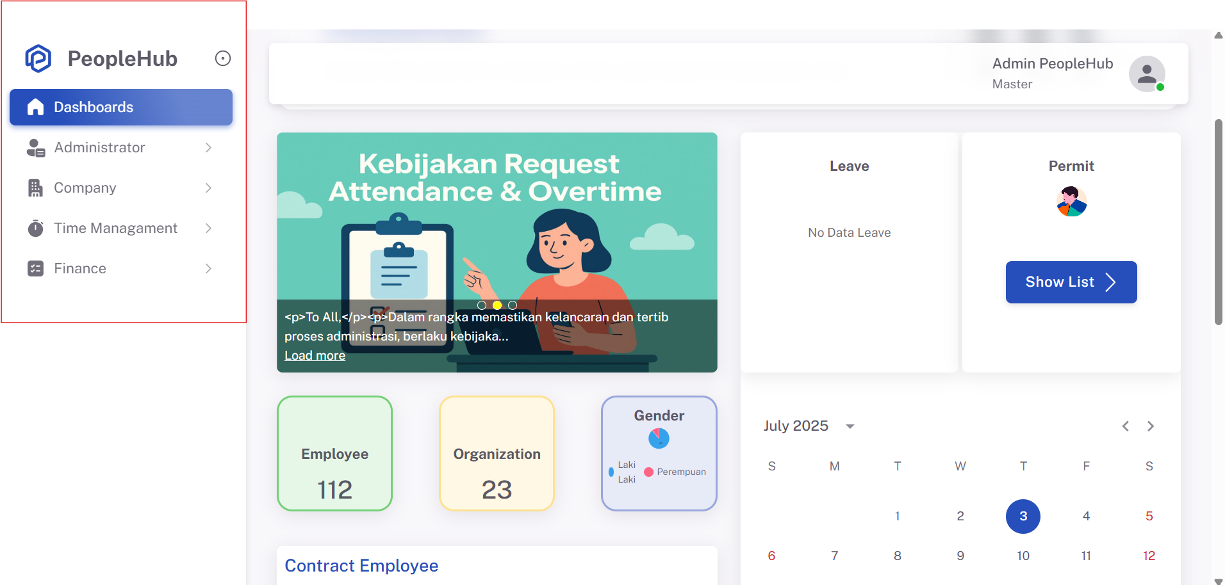Click the employee count 112
This screenshot has height=585, width=1225.
334,490
